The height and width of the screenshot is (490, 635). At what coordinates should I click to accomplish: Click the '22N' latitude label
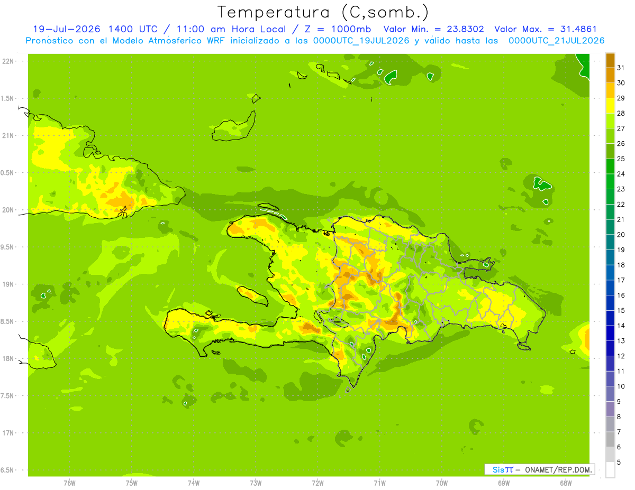(8, 61)
